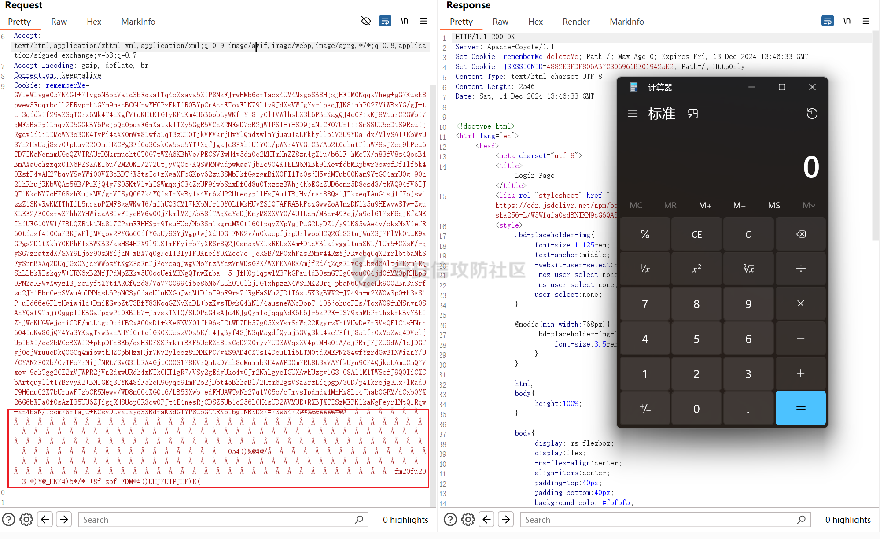The width and height of the screenshot is (880, 539).
Task: Open calculator navigation hamburger menu
Action: [x=633, y=114]
